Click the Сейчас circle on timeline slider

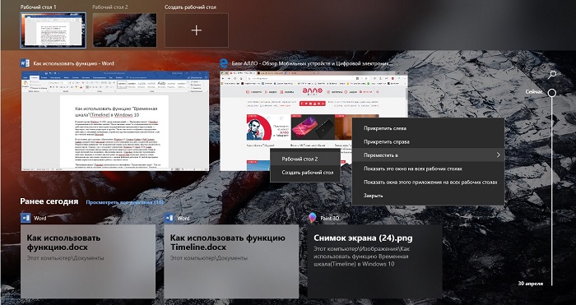(552, 93)
